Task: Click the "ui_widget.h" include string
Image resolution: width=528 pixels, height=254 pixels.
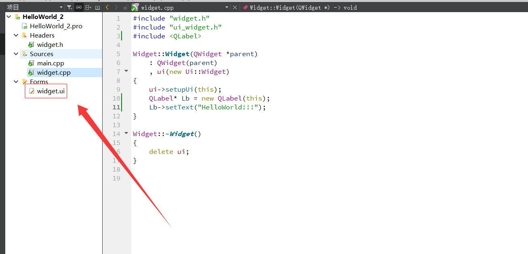Action: [x=196, y=27]
